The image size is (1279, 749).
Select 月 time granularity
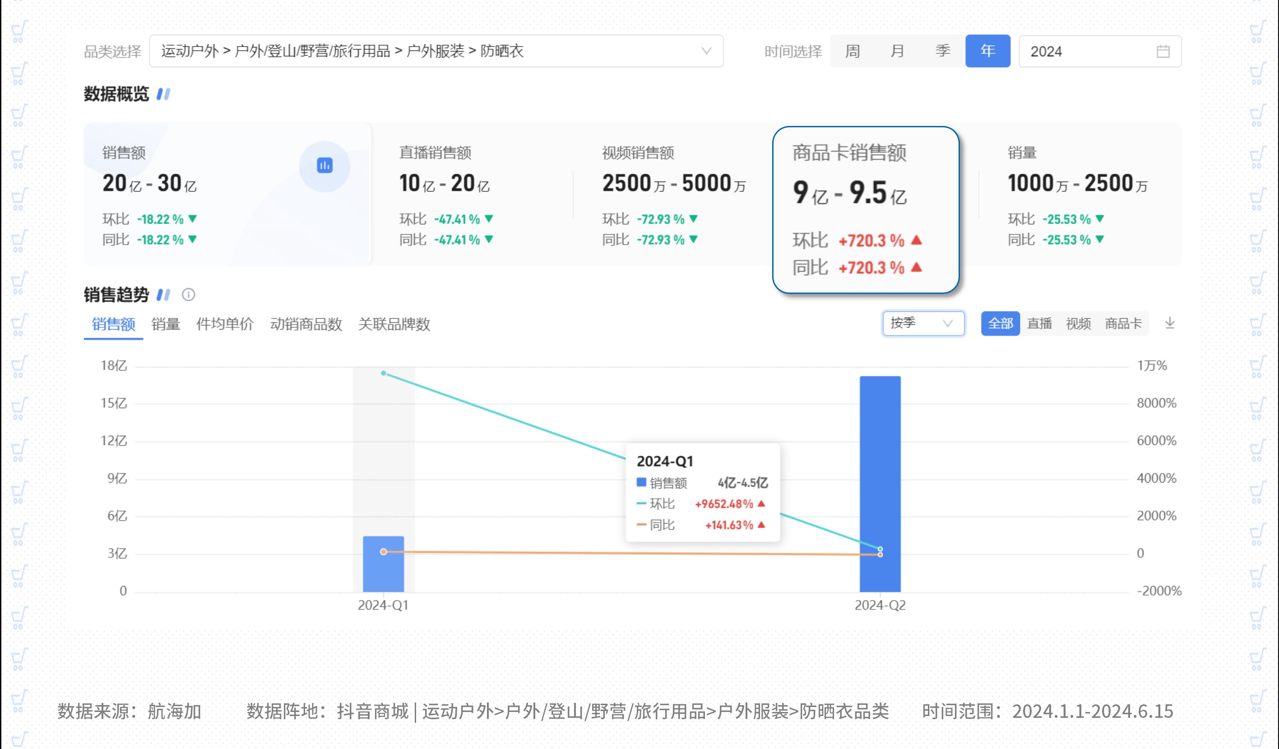coord(897,51)
